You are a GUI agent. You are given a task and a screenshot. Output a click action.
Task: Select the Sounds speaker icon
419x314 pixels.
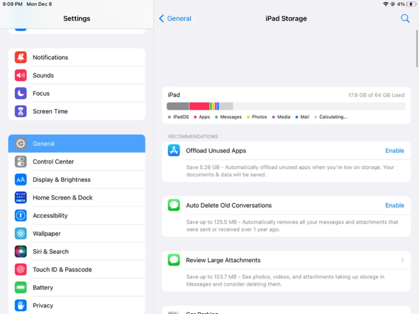tap(20, 75)
